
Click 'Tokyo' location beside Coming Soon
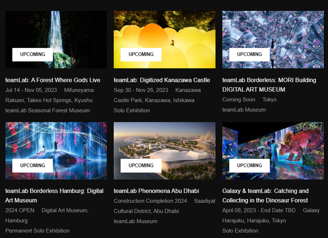[270, 99]
